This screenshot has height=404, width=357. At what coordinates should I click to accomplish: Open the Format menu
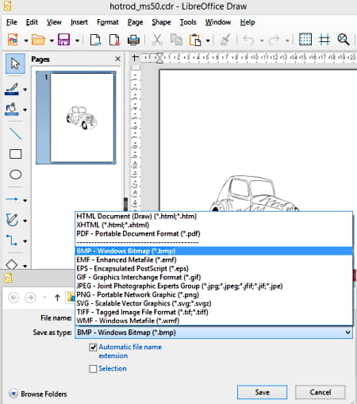click(108, 22)
